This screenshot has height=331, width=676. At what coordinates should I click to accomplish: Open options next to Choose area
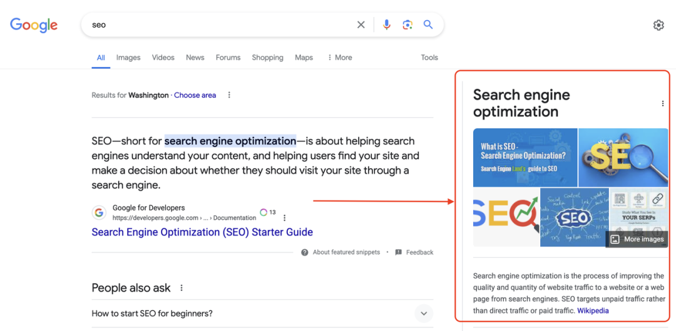tap(229, 95)
